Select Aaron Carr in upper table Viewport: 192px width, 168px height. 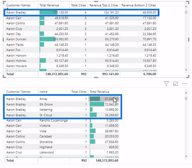[x=14, y=18]
